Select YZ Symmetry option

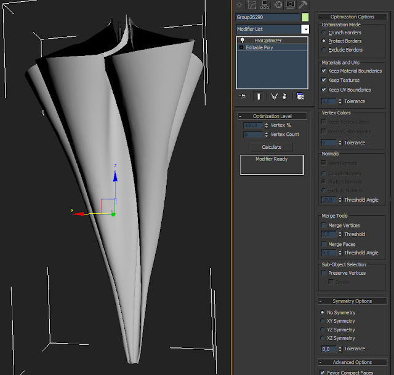323,330
